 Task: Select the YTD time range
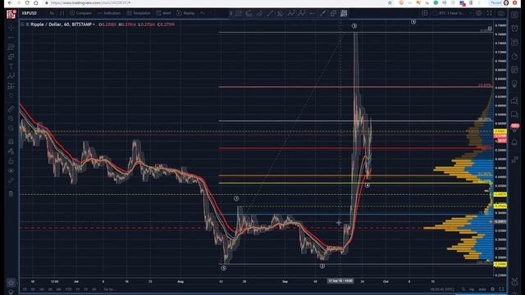tap(69, 289)
